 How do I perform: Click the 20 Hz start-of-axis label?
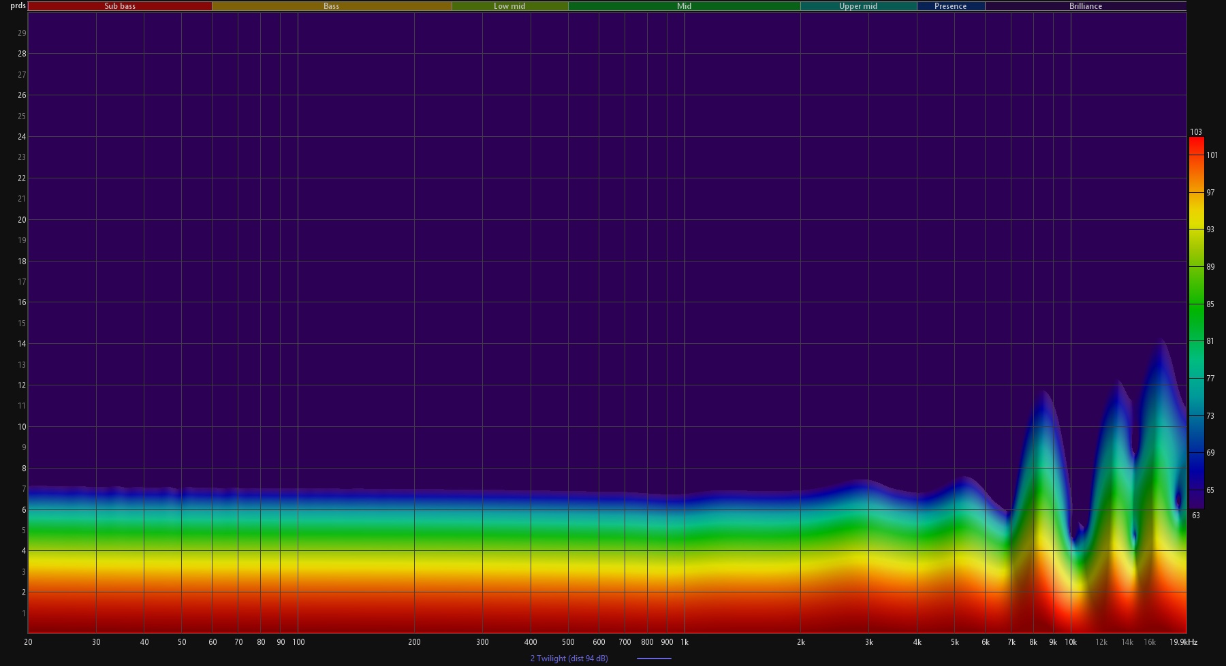[28, 642]
